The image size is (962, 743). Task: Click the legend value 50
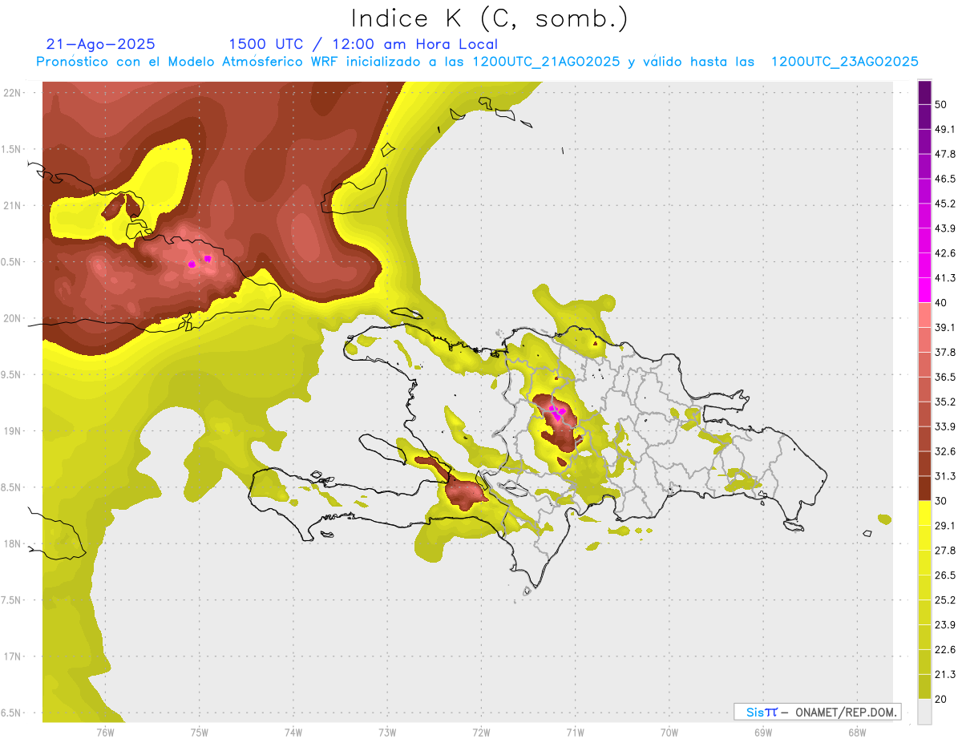point(940,104)
